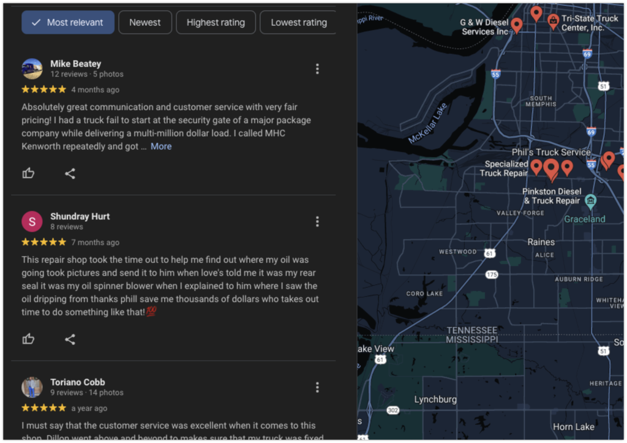Select the Specialized Truck Repair map pin

point(536,167)
